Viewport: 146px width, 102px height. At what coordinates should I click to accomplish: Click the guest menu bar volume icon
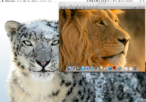coord(132,8)
